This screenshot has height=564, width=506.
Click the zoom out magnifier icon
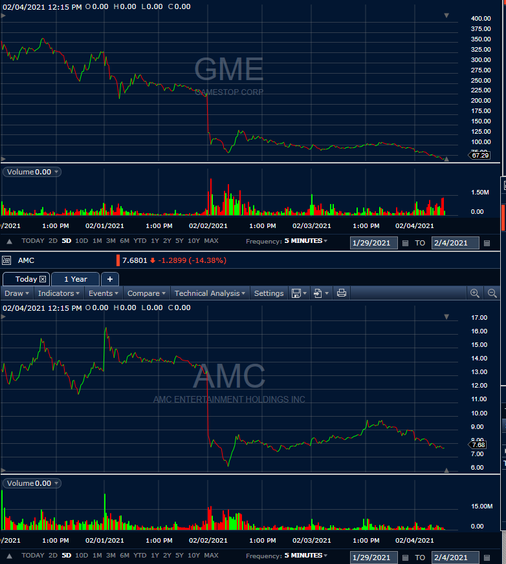(x=492, y=293)
